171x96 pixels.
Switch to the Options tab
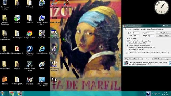tap(154, 29)
